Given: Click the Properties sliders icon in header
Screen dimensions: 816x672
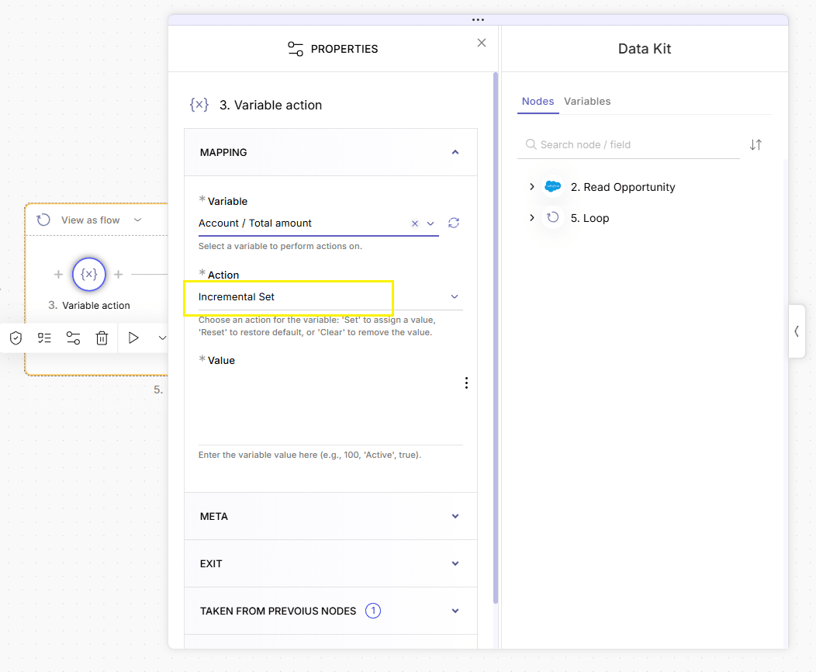Looking at the screenshot, I should coord(296,49).
